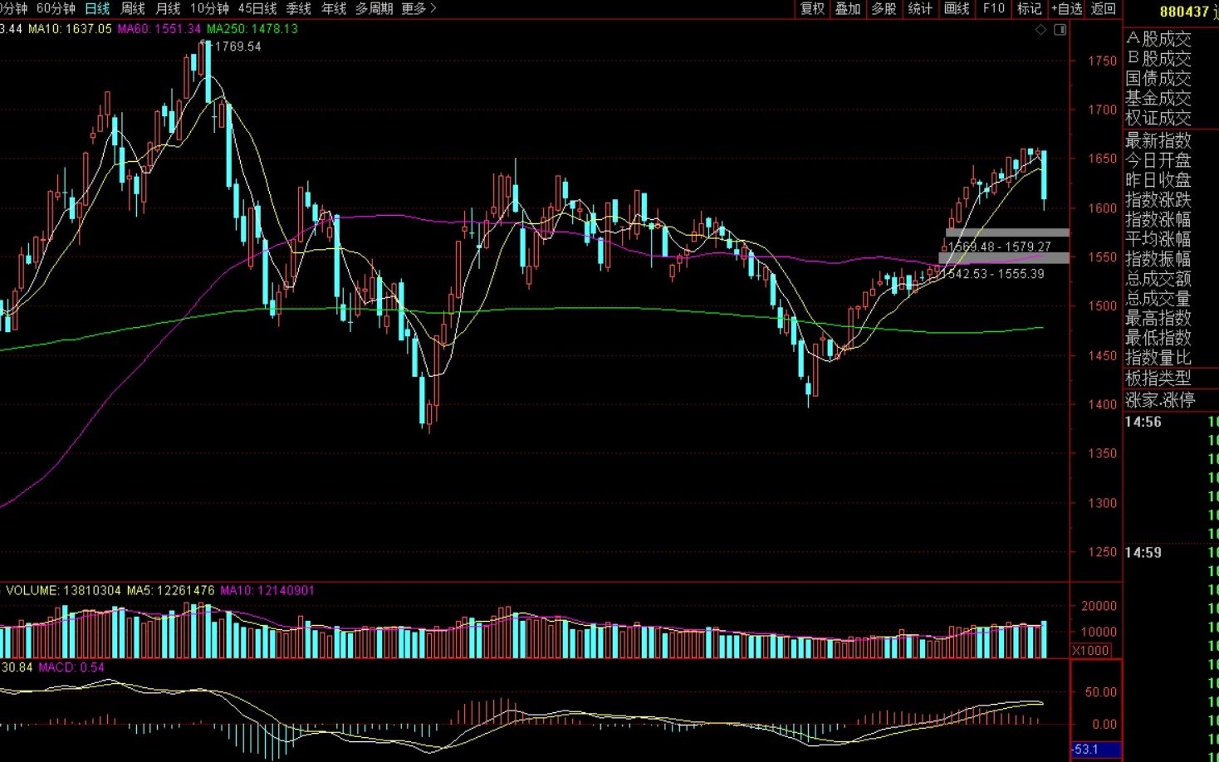Switch to the 季线 quarterly tab
1219x762 pixels.
[299, 8]
